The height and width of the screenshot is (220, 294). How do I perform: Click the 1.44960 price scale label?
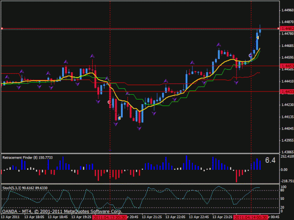point(287,10)
